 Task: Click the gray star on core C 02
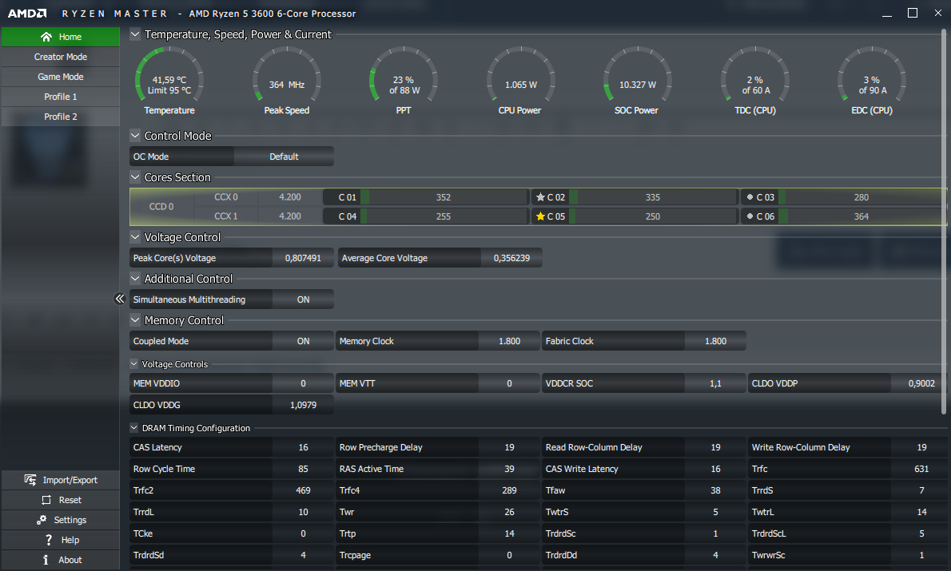[540, 197]
